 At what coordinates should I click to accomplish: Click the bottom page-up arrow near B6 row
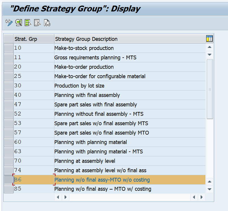[x=210, y=182]
